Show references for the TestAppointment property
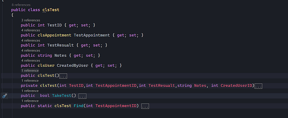288x118 pixels. [x=31, y=30]
